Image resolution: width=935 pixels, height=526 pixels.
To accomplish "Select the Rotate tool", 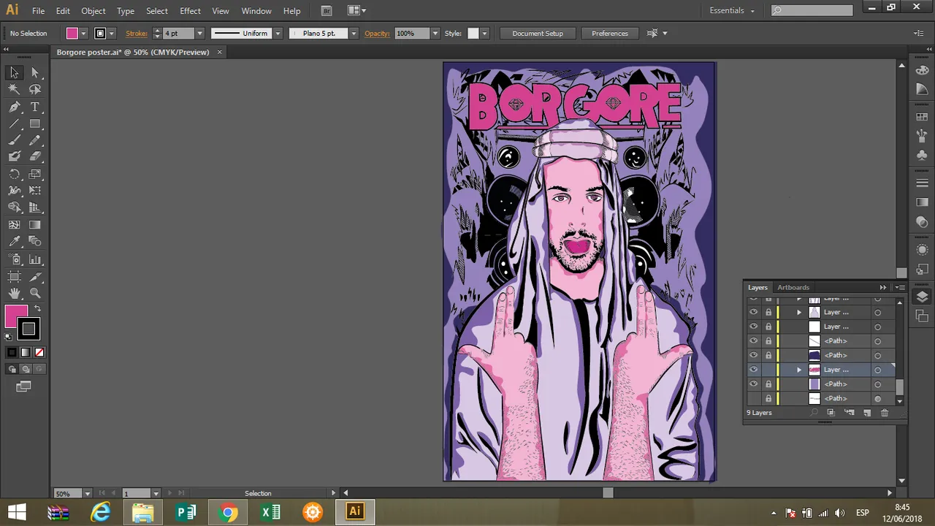I will [14, 174].
